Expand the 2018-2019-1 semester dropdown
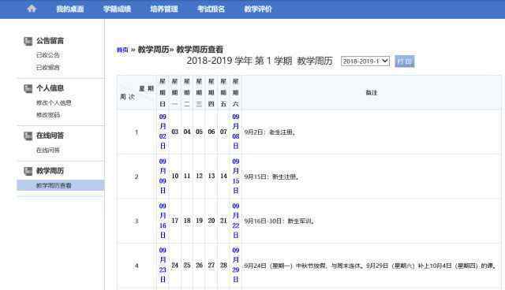Image resolution: width=505 pixels, height=290 pixels. (x=365, y=61)
